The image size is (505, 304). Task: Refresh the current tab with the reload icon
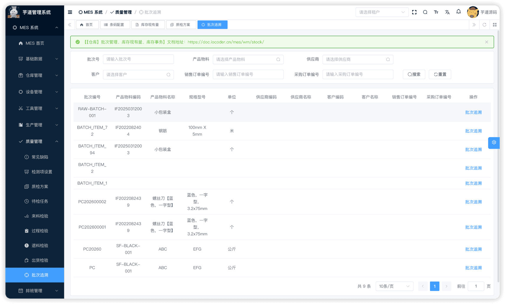(x=484, y=24)
